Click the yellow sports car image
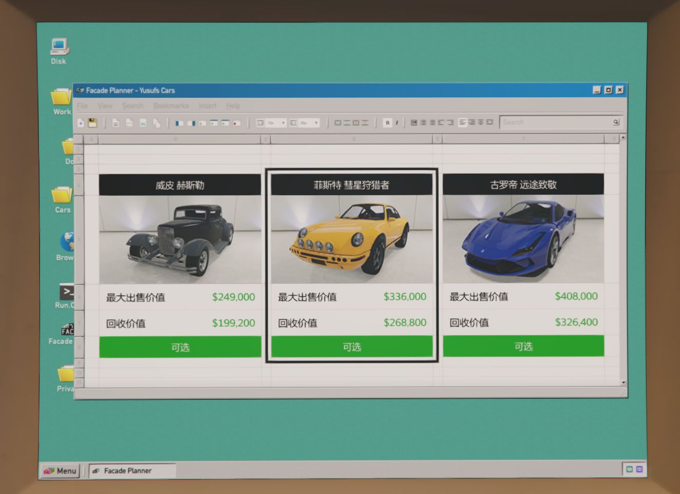Screen dimensions: 680x494 click(x=352, y=239)
